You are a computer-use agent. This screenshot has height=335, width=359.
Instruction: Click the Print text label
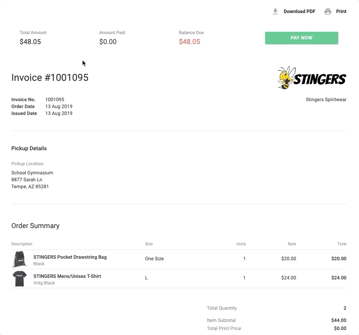tap(341, 11)
